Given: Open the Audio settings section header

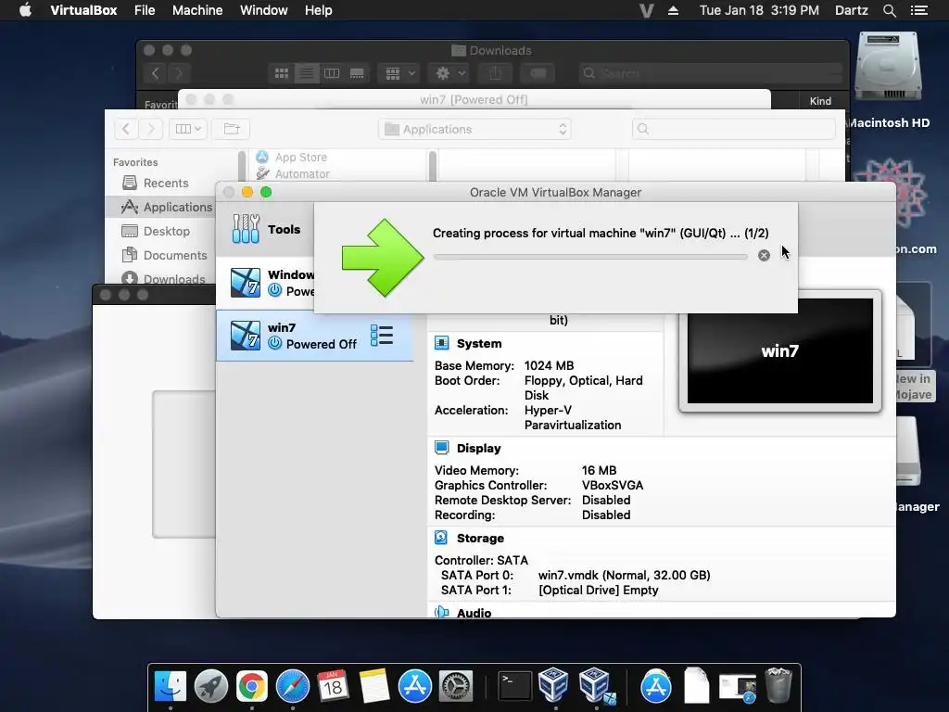Looking at the screenshot, I should [x=474, y=613].
